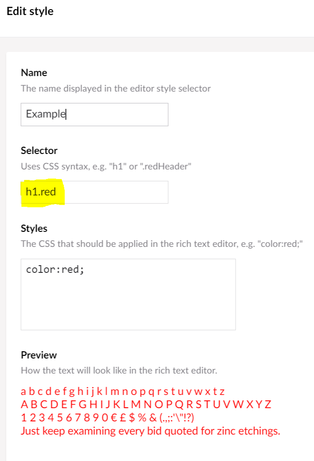Image resolution: width=314 pixels, height=461 pixels.
Task: Click inside the Styles CSS textarea
Action: tap(128, 294)
